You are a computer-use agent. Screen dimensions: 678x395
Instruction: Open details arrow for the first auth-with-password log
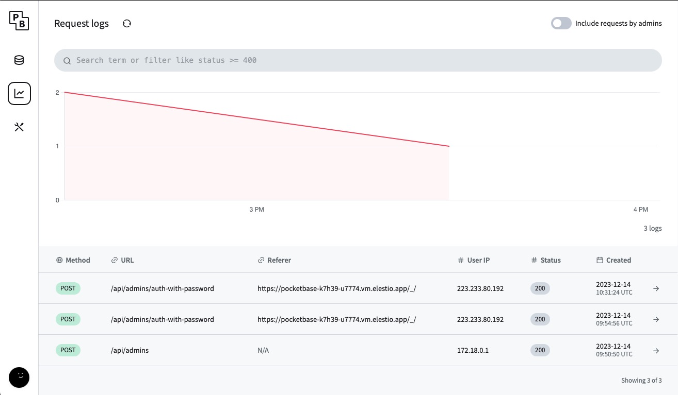(656, 288)
